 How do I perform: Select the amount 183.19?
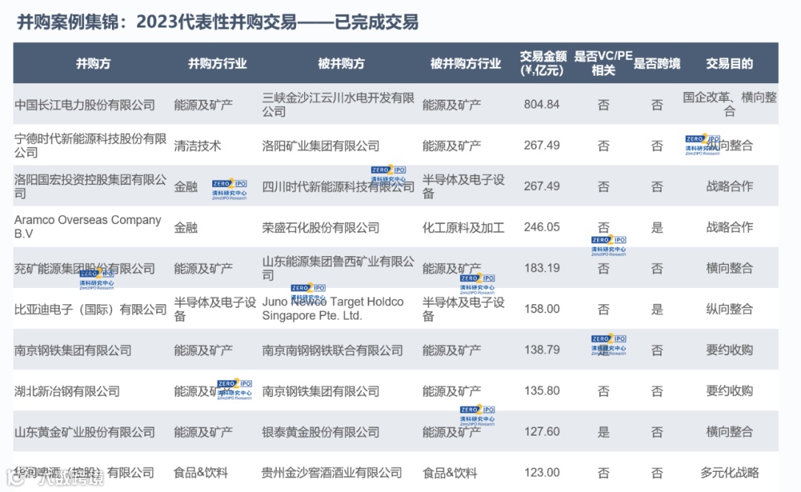point(542,268)
